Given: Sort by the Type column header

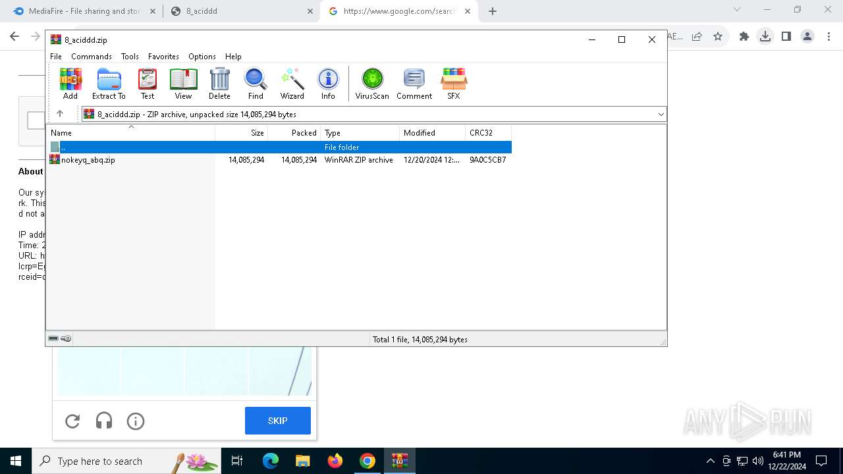Looking at the screenshot, I should (x=360, y=132).
